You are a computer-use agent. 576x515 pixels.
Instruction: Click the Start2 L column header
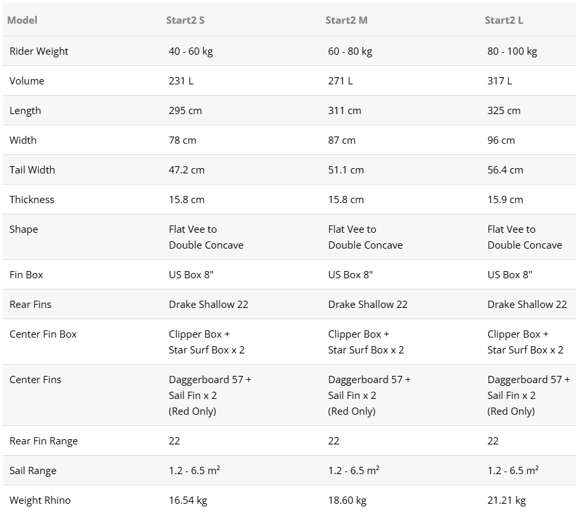pyautogui.click(x=504, y=20)
